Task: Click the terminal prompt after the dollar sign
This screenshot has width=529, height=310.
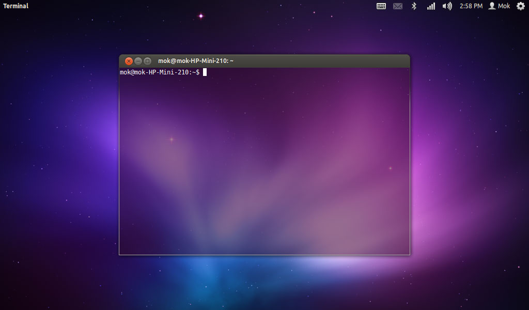Action: (205, 72)
